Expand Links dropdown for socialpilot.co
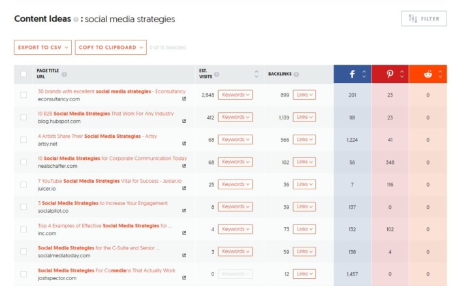The height and width of the screenshot is (286, 457). tap(304, 207)
